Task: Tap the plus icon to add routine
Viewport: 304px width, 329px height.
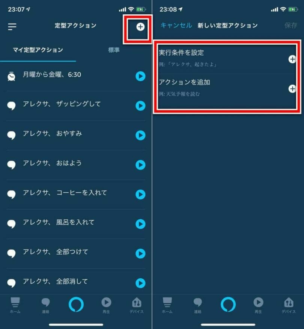Action: tap(140, 27)
